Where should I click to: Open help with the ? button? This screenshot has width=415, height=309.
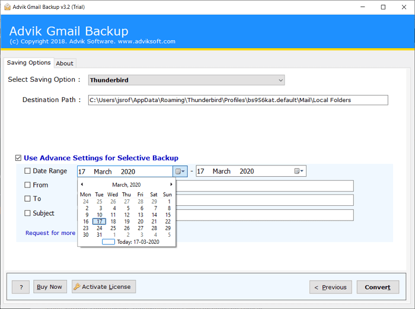click(21, 287)
